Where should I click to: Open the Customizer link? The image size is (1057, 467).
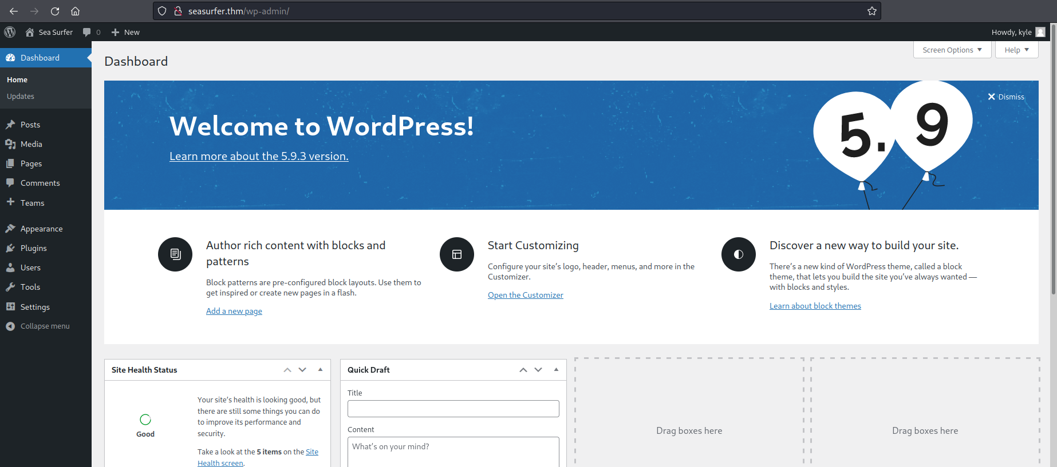(x=526, y=295)
